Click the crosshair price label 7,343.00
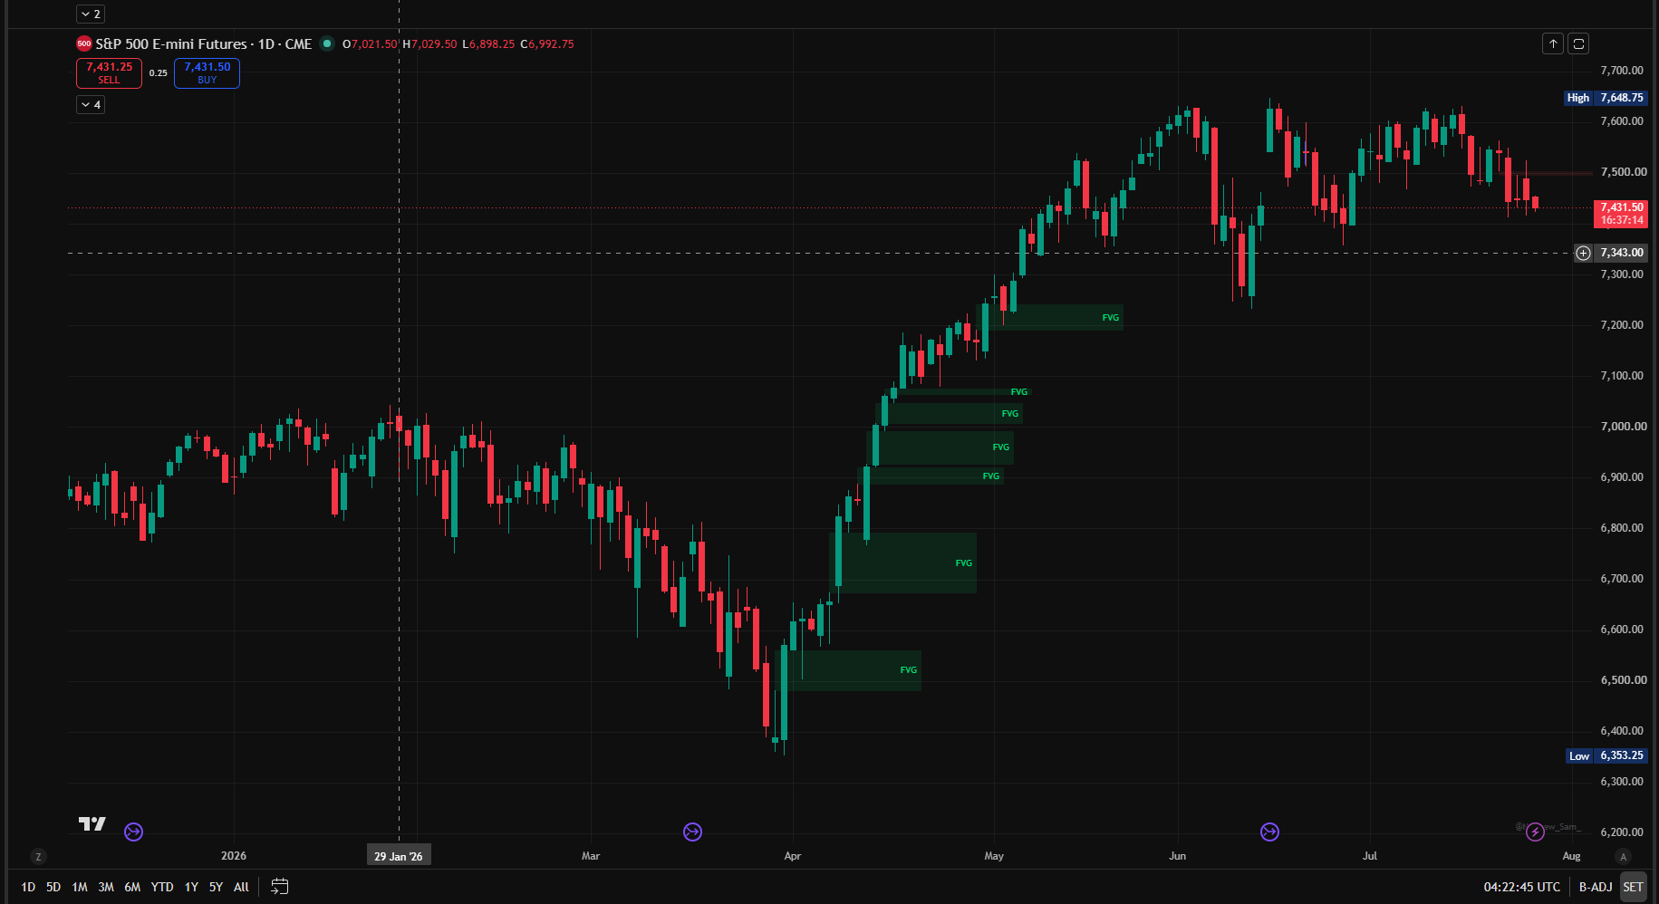The height and width of the screenshot is (904, 1659). click(x=1621, y=254)
